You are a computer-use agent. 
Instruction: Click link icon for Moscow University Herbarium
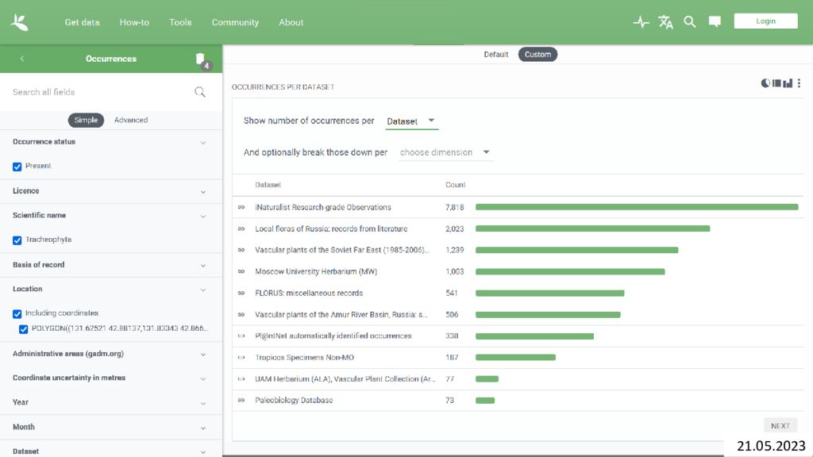(x=241, y=271)
